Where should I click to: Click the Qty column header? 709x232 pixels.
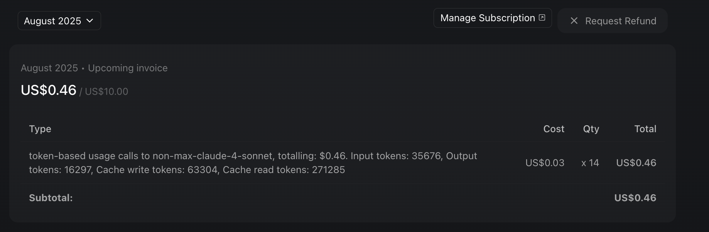coord(591,129)
